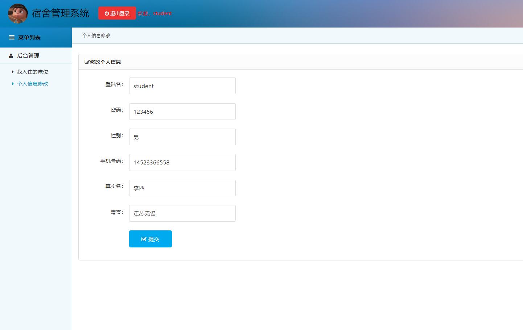The image size is (523, 330).
Task: Select the 性别 field showing 男
Action: (182, 137)
